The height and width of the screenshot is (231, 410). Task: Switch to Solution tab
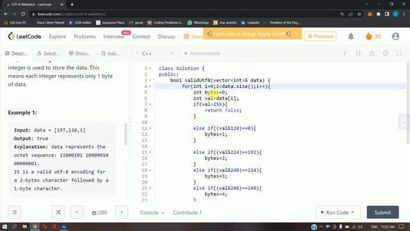(49, 53)
